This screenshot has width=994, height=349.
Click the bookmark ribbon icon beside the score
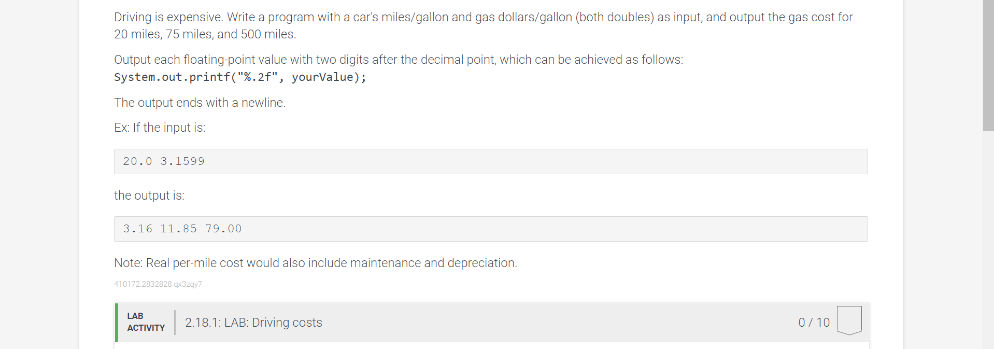pos(849,320)
